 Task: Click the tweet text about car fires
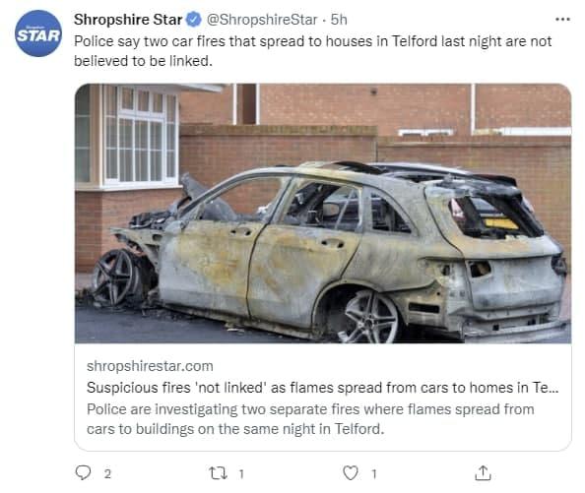tap(312, 51)
